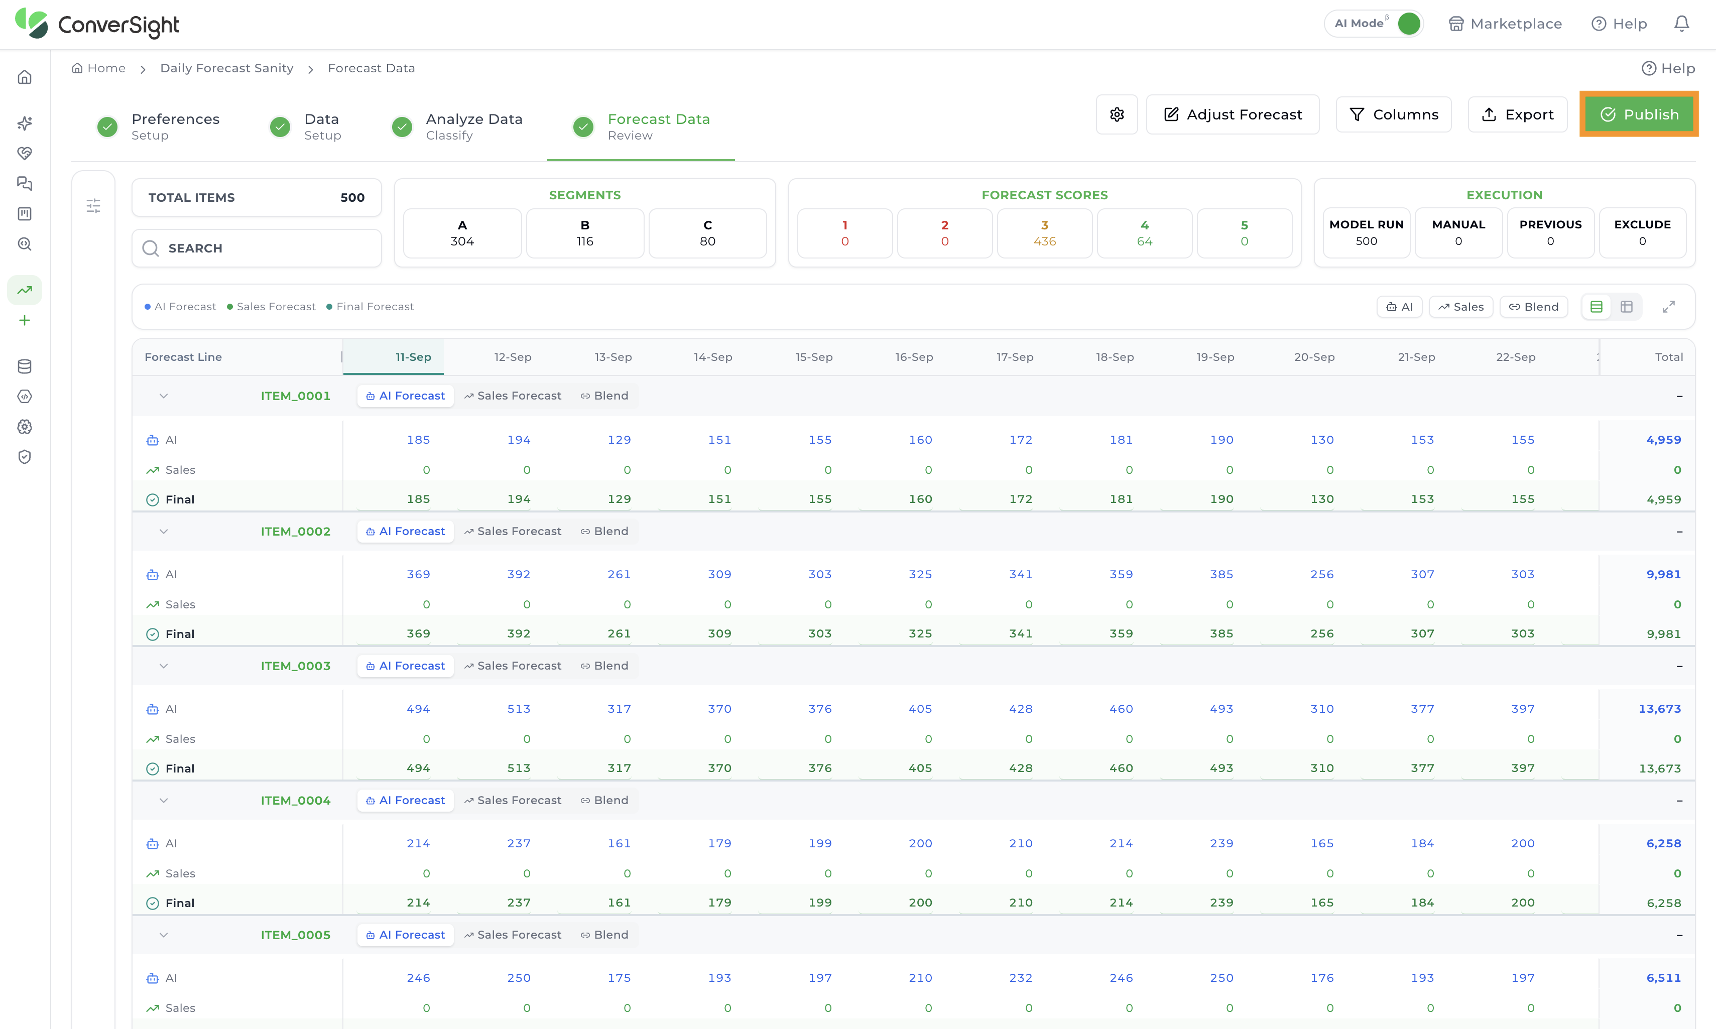This screenshot has width=1716, height=1029.
Task: Open the magnifier explore icon in sidebar
Action: point(25,244)
